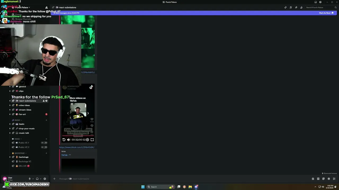Open the -drop-your-music channel

29,129
